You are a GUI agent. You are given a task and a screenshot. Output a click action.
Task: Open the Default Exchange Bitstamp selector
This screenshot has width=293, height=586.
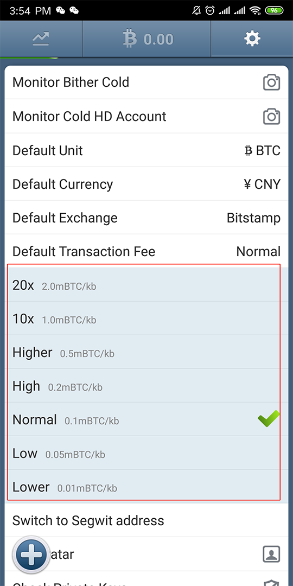[146, 218]
